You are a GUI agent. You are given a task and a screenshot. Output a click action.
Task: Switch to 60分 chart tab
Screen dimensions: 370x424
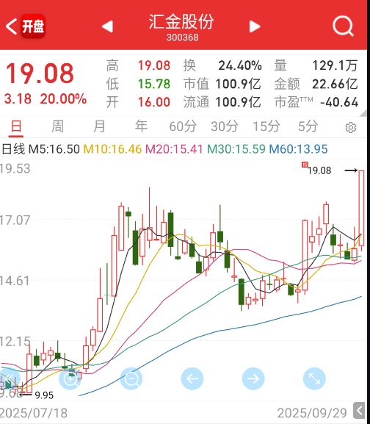click(x=183, y=126)
